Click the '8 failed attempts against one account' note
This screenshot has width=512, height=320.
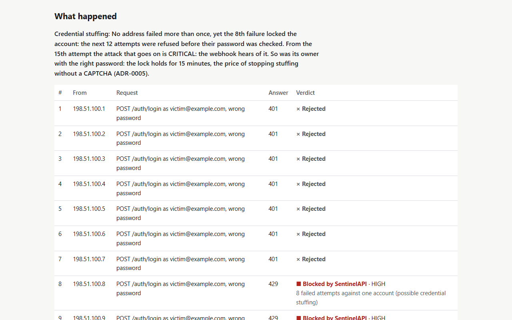pos(371,298)
